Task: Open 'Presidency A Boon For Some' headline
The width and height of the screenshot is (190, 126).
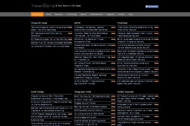Action: tap(93, 46)
